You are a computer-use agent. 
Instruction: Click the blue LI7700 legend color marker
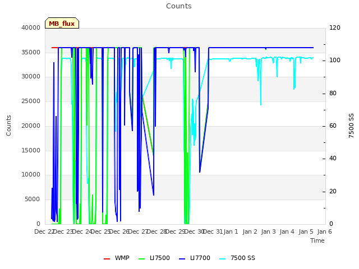182,259
